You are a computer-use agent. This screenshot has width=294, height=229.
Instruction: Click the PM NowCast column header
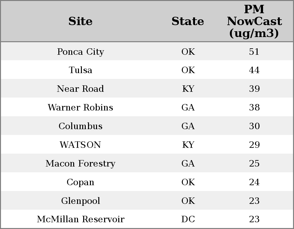(x=254, y=21)
